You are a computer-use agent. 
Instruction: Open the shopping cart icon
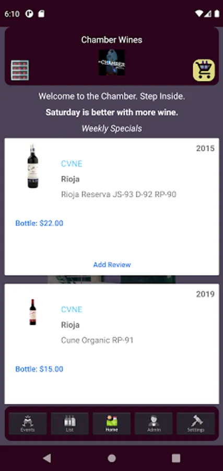coord(204,70)
